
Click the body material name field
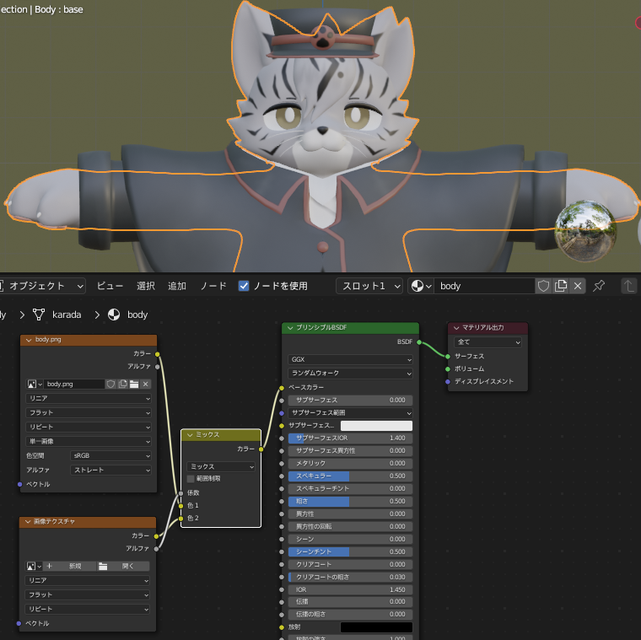(484, 286)
